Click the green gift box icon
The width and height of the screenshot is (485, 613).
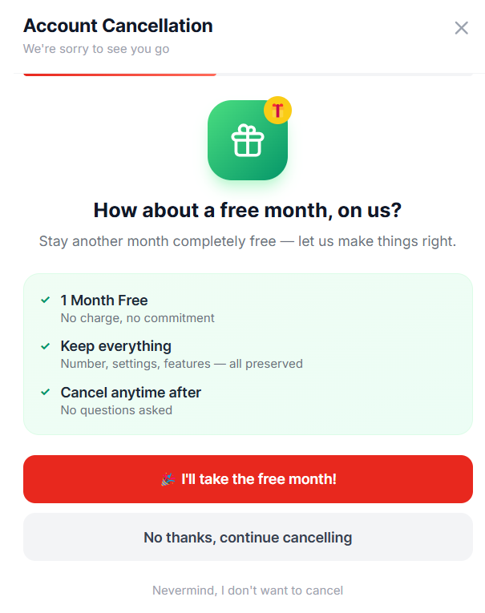pos(247,141)
